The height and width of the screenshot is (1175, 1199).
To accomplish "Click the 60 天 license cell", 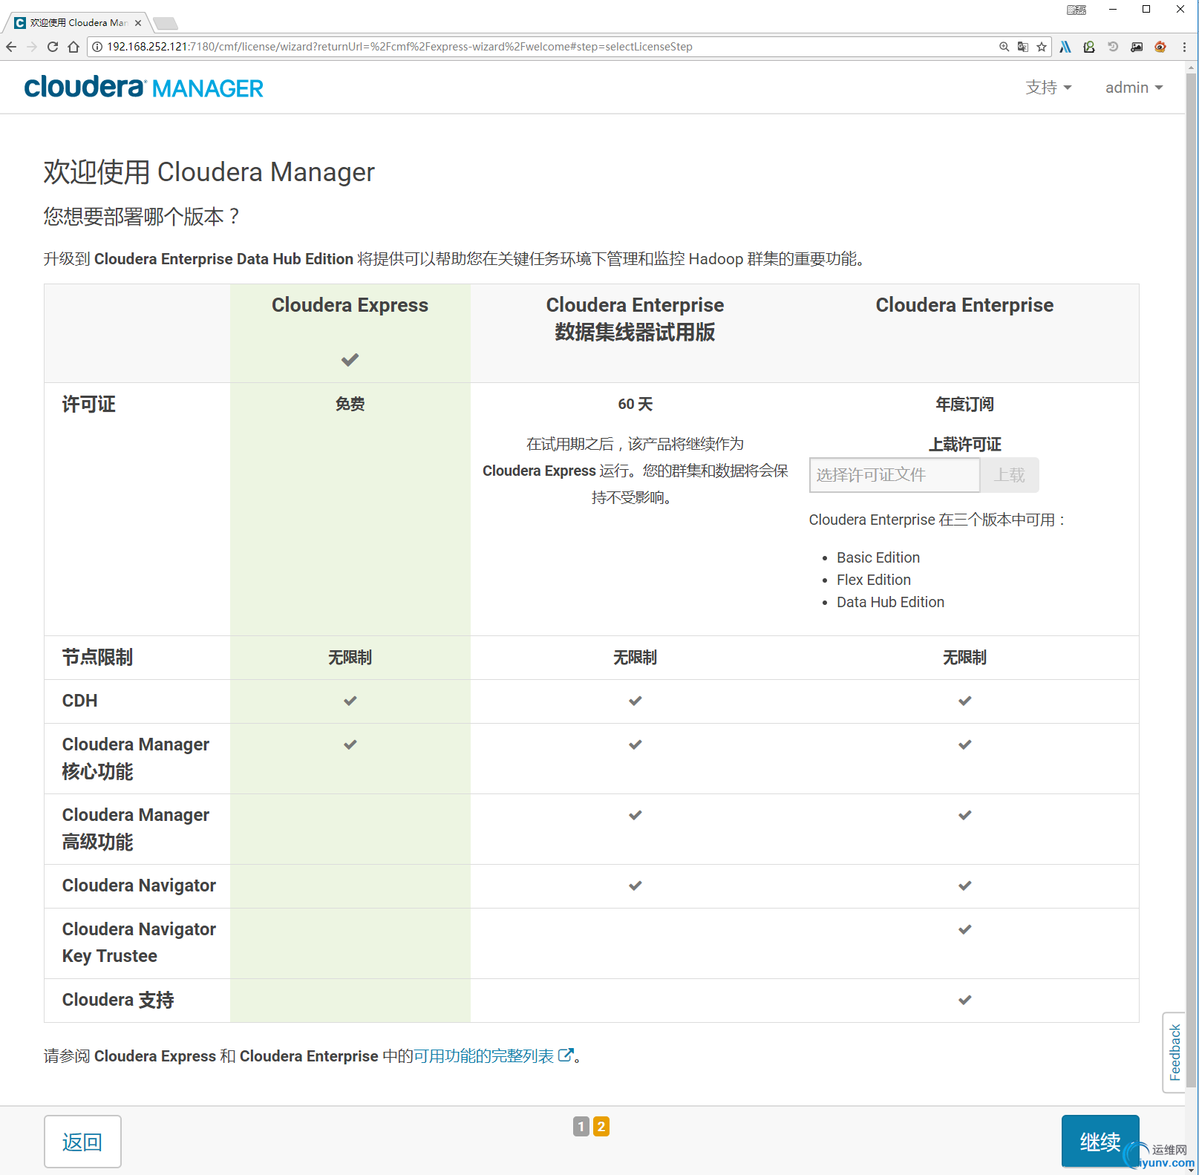I will coord(635,405).
